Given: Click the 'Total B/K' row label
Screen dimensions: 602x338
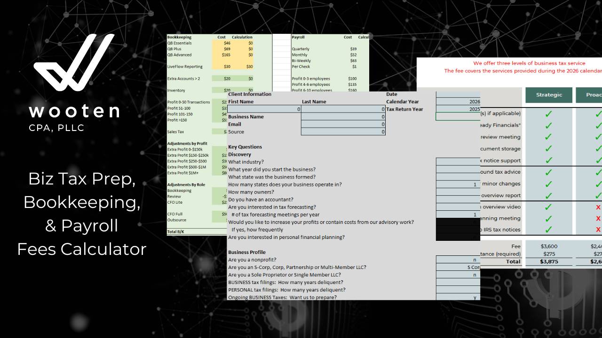Looking at the screenshot, I should [176, 232].
